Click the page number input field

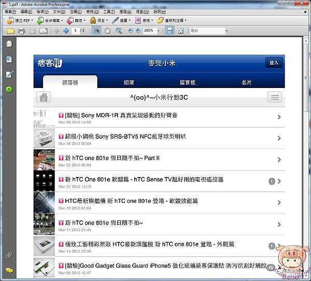pyautogui.click(x=75, y=31)
